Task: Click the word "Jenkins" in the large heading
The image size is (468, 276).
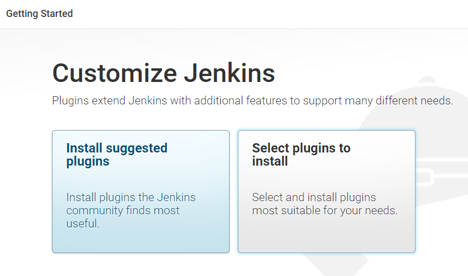Action: click(x=230, y=73)
